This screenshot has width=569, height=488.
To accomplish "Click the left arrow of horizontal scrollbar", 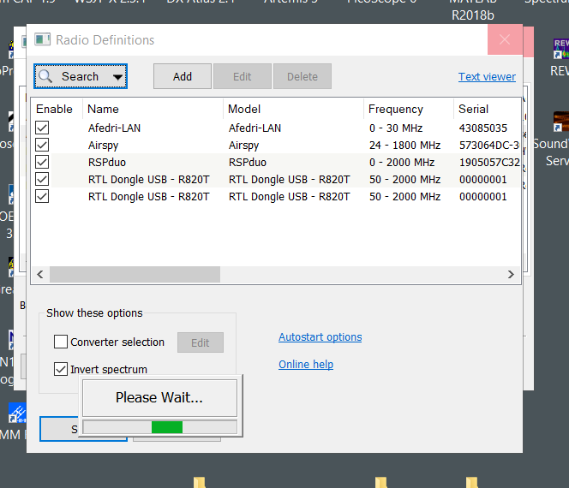I will pos(40,275).
